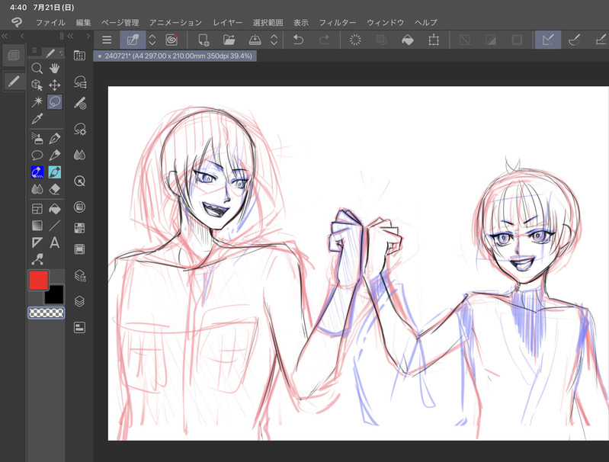
Task: Undo the last action
Action: [x=298, y=40]
